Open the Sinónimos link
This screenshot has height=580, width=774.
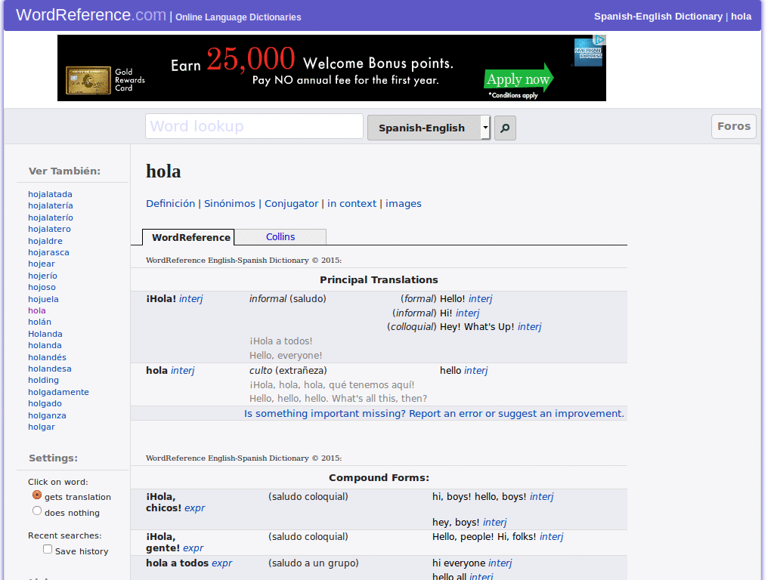[x=230, y=204]
